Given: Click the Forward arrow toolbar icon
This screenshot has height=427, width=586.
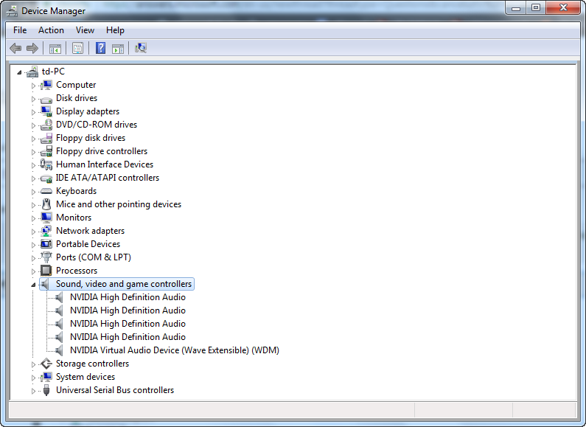Looking at the screenshot, I should [32, 48].
